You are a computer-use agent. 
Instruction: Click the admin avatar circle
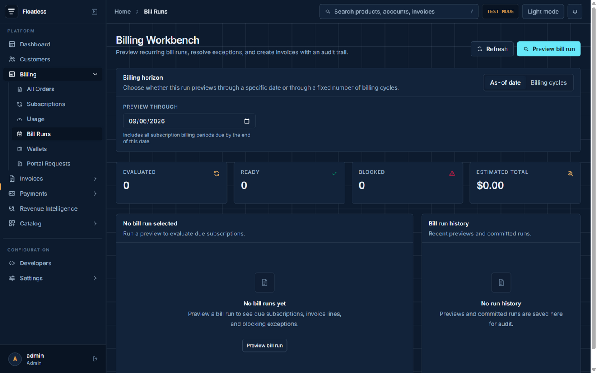tap(15, 359)
